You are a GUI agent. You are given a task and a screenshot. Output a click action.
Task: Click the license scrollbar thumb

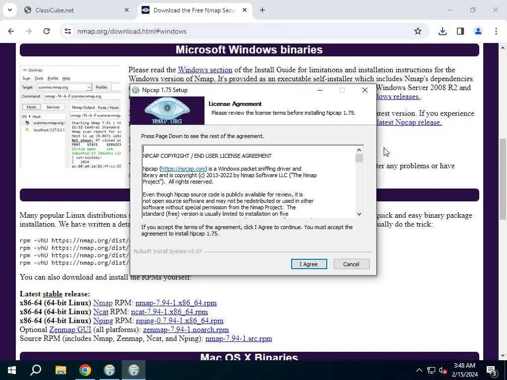click(359, 158)
